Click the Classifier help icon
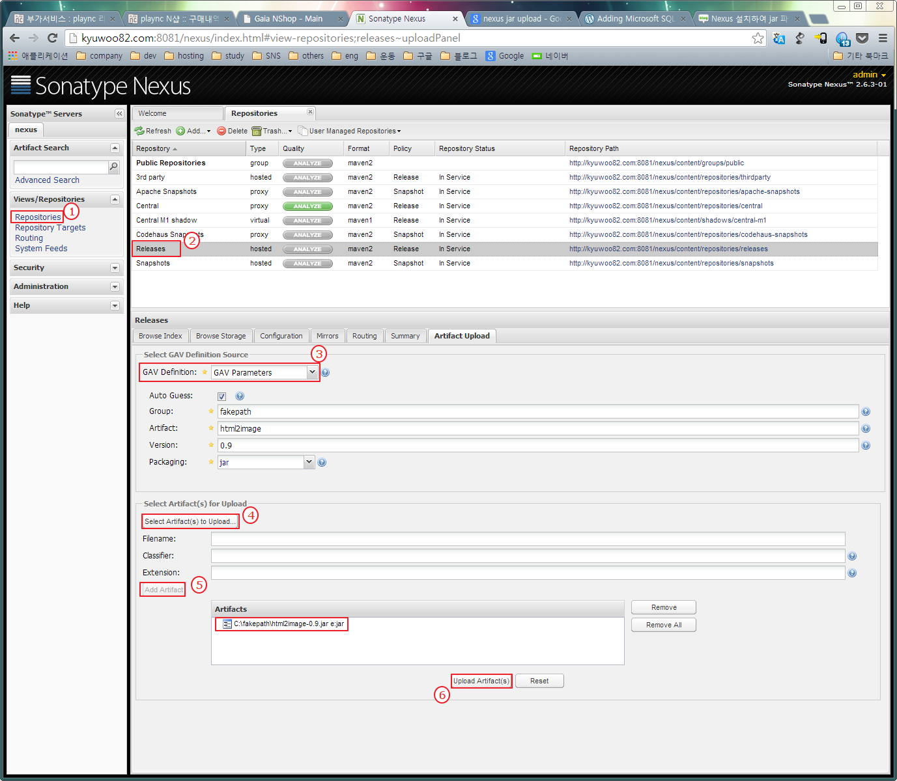The image size is (897, 781). tap(852, 556)
